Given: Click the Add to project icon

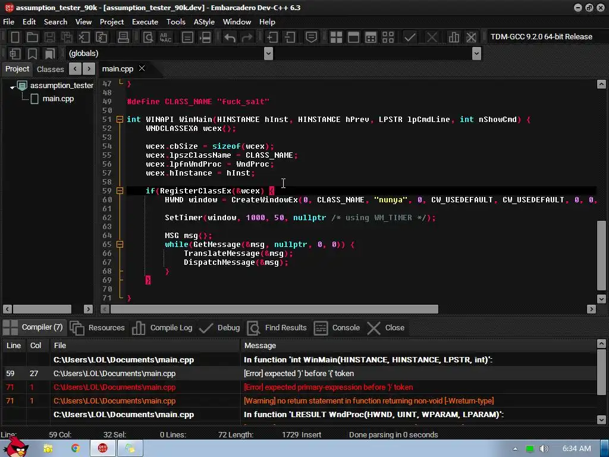Looking at the screenshot, I should pos(272,37).
